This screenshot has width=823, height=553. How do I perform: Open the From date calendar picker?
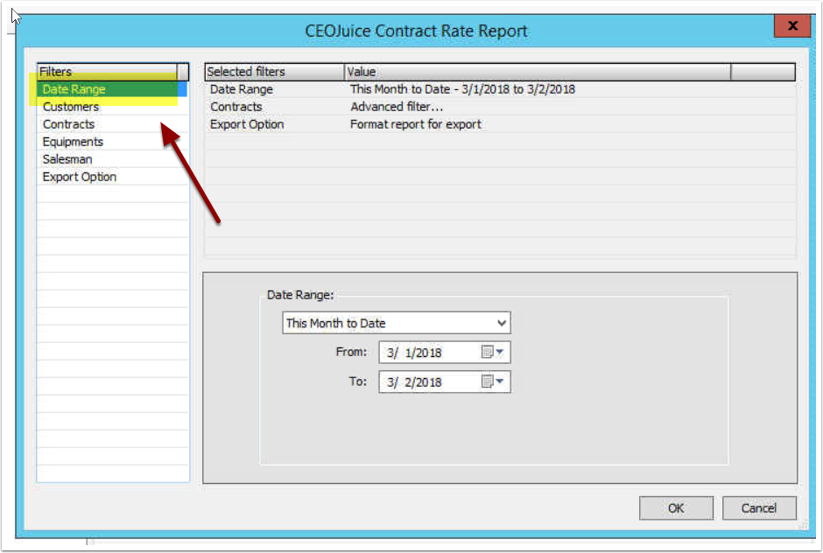point(492,352)
